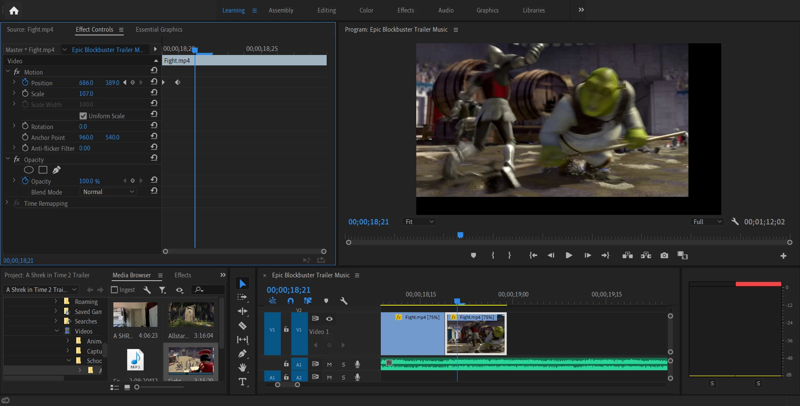This screenshot has height=406, width=800.
Task: Collapse the Opacity effect group
Action: (x=7, y=159)
